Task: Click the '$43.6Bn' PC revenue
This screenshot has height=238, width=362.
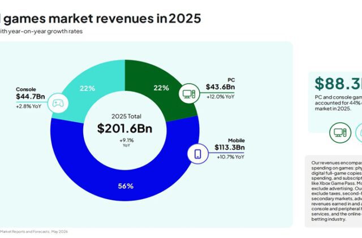Action: tap(220, 87)
